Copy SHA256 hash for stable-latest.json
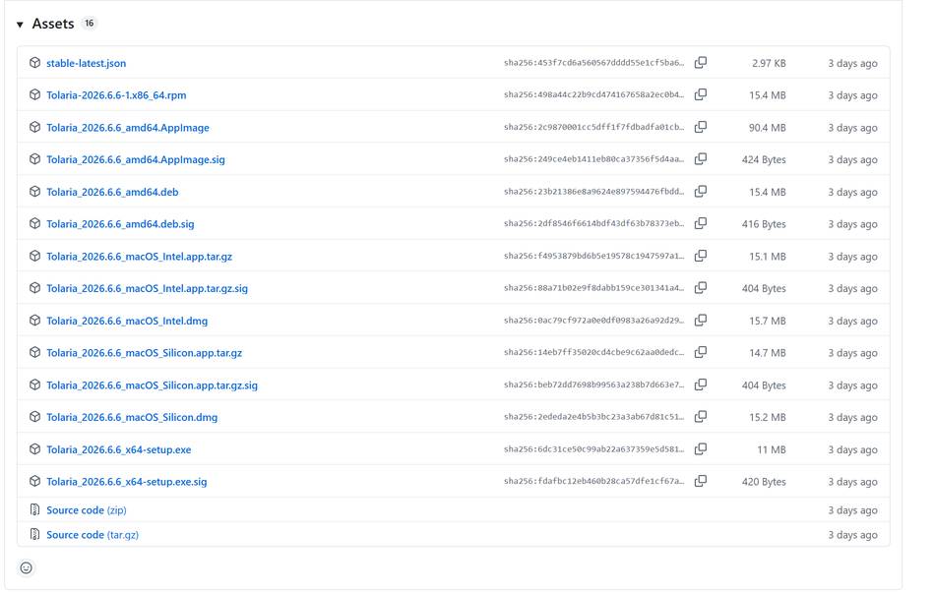The width and height of the screenshot is (934, 592). [701, 63]
